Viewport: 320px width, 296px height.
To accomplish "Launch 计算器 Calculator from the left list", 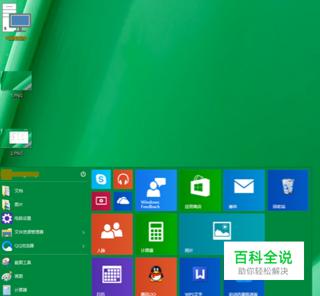I will coord(44,290).
